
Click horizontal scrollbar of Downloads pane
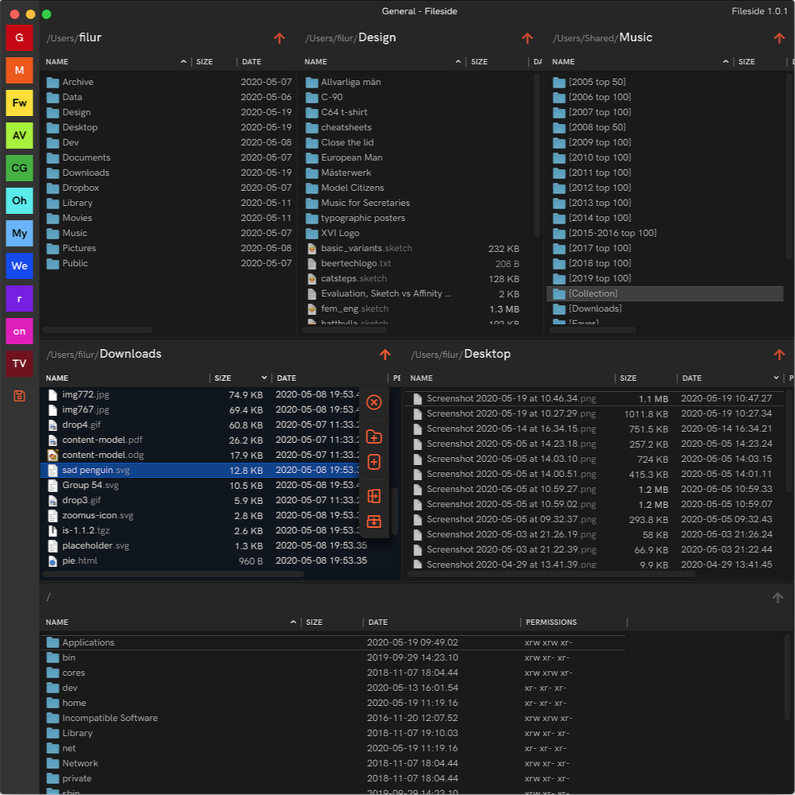tap(173, 575)
